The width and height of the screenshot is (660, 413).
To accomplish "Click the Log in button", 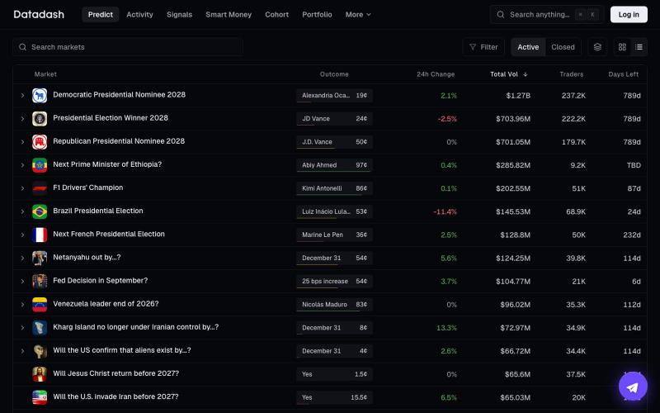I will [629, 15].
